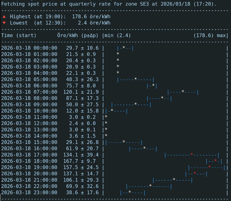Click the price 134.1 ± 39.4
The height and width of the screenshot is (201, 231).
coord(81,155)
